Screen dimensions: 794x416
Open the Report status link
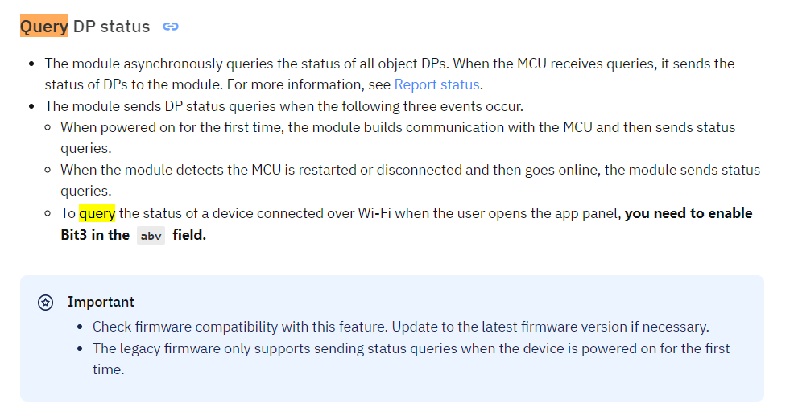(x=436, y=84)
